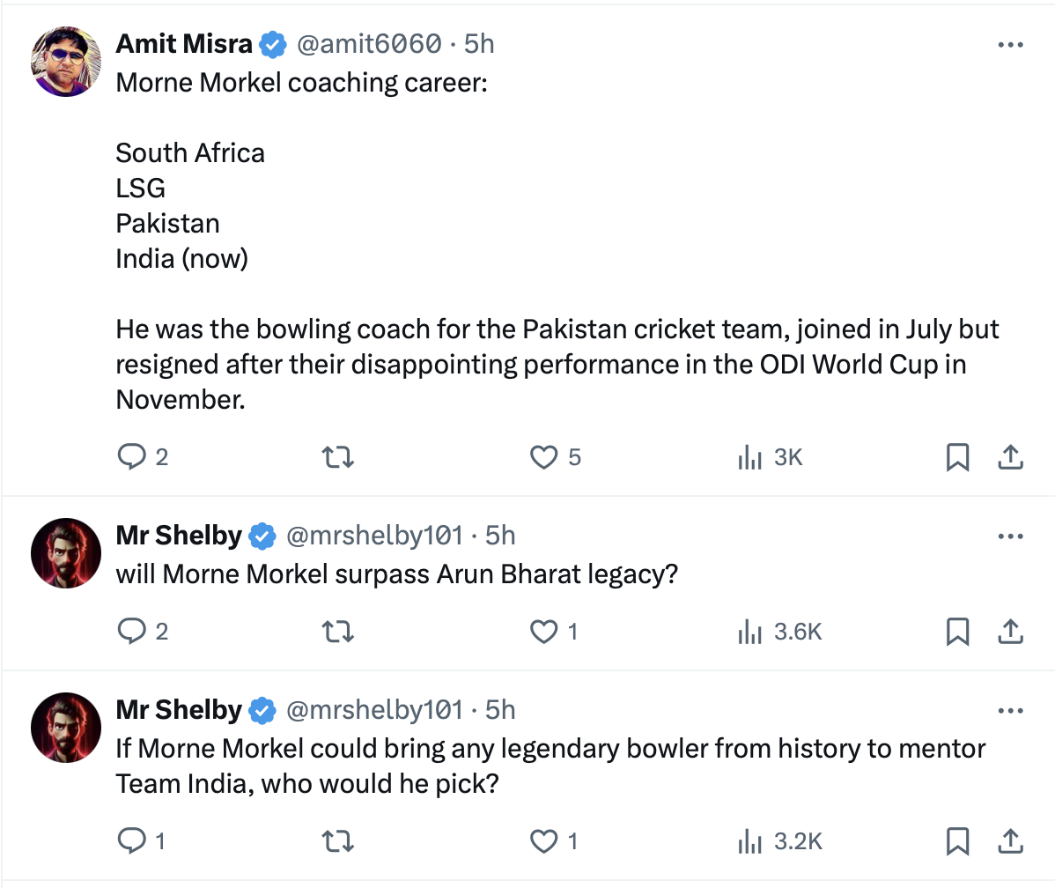View analytics for the 3.2K views tweet

[749, 841]
